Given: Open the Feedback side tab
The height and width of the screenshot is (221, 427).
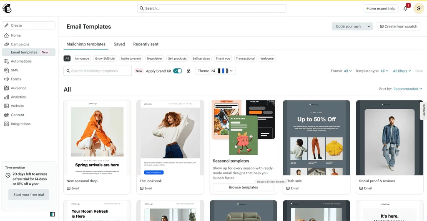Looking at the screenshot, I should (424, 111).
